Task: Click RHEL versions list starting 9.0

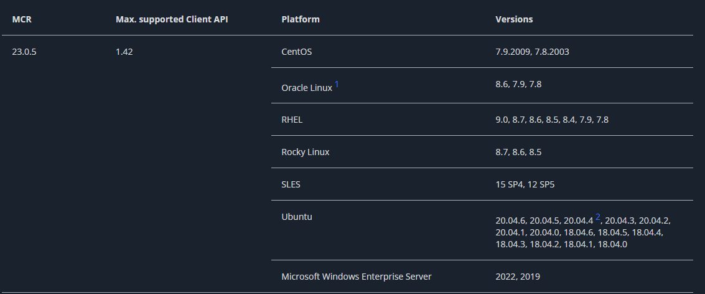Action: coord(552,120)
